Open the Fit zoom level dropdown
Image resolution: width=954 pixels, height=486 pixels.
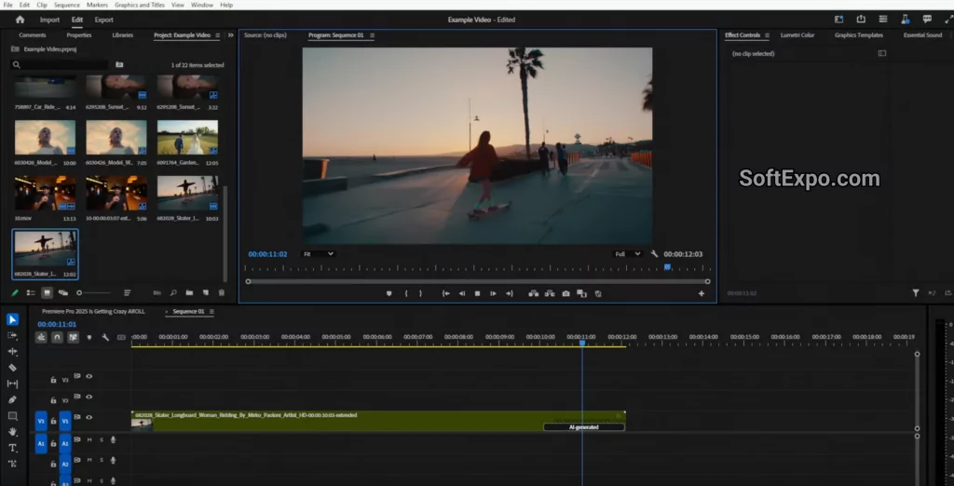319,253
